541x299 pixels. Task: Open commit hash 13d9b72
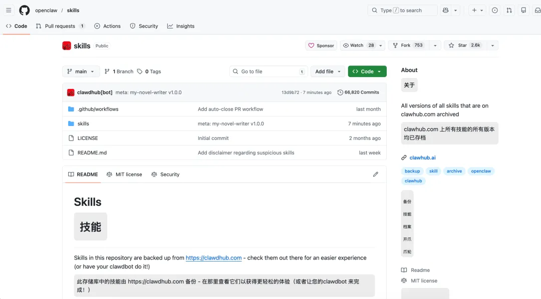tap(291, 92)
